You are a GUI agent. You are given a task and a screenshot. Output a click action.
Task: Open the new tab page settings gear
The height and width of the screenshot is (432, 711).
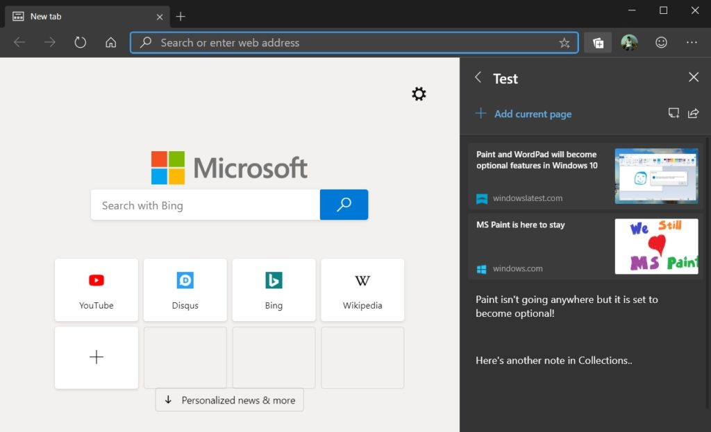(x=419, y=94)
